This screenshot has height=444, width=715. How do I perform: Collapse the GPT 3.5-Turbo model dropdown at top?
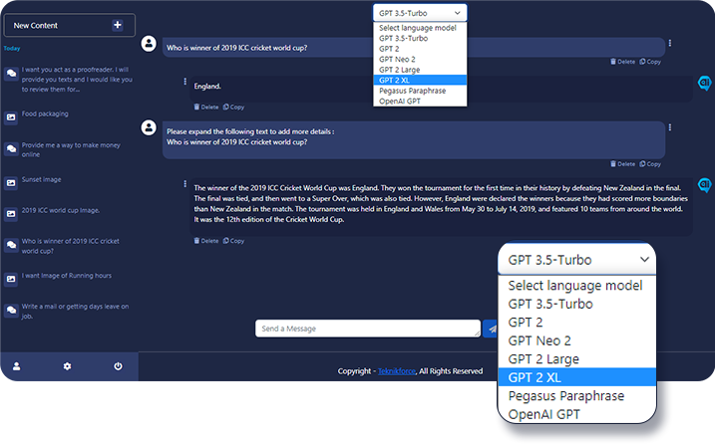[420, 13]
